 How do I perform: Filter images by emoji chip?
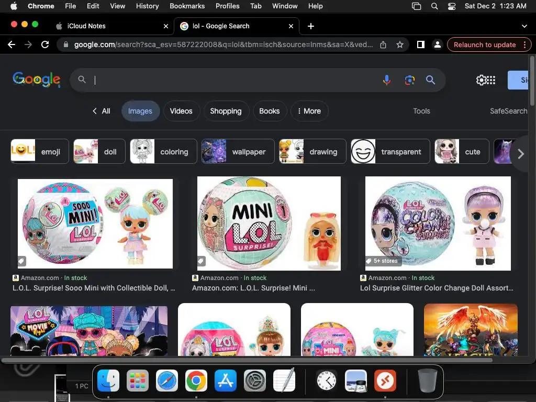(x=40, y=151)
